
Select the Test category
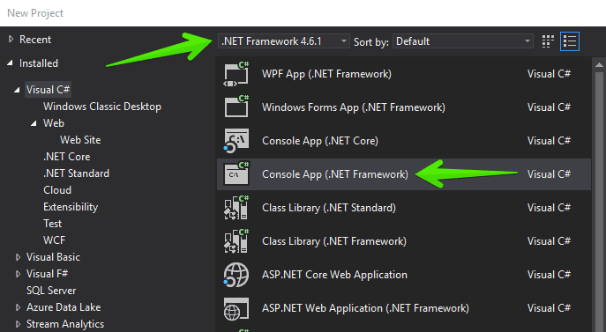pos(52,224)
